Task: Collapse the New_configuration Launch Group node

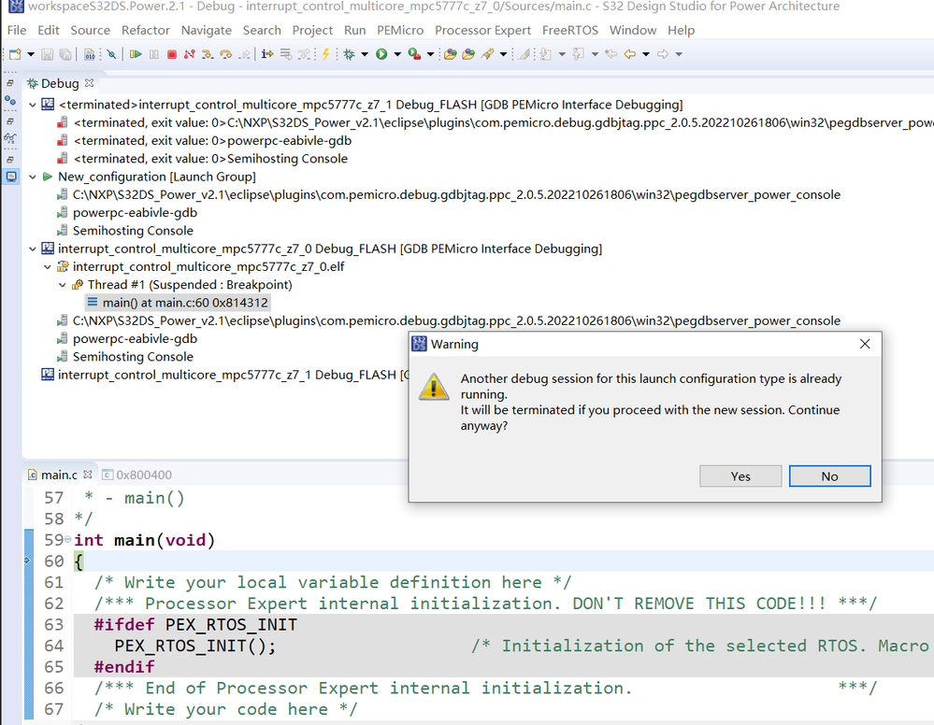Action: click(33, 177)
